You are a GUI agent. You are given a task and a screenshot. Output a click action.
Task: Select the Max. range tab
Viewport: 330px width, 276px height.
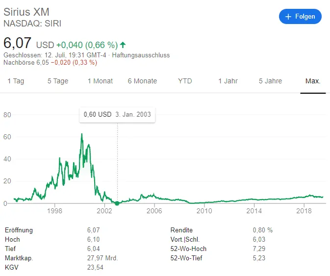tap(313, 81)
